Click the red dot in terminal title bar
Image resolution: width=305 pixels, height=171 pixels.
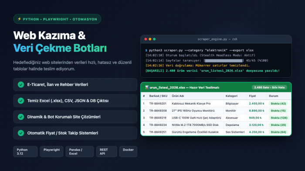[x=146, y=39]
